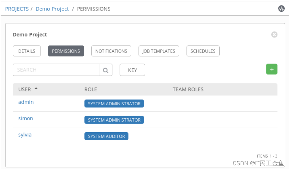Viewport: 289px width, 169px height.
Task: Open the simon user link
Action: 26,118
